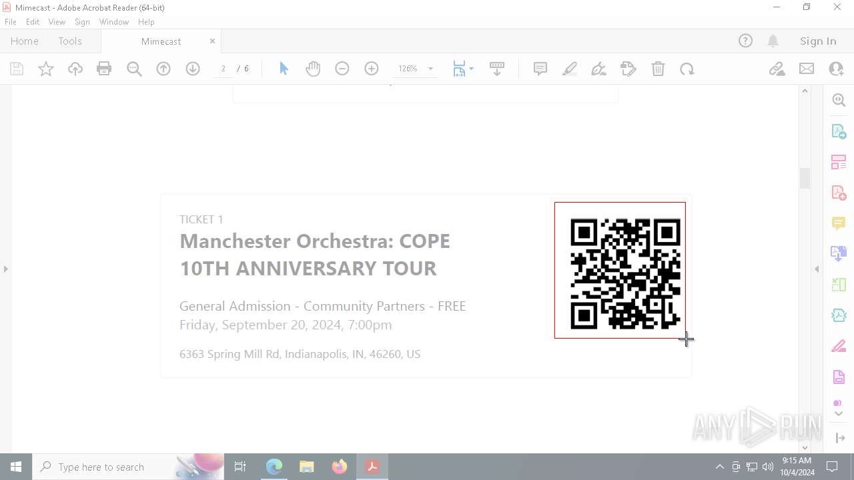Collapse the tools pane with arrow-to-bar icon
The width and height of the screenshot is (854, 480).
(x=840, y=438)
